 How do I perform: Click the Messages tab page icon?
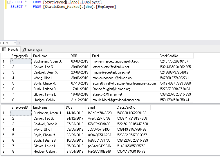point(24,50)
